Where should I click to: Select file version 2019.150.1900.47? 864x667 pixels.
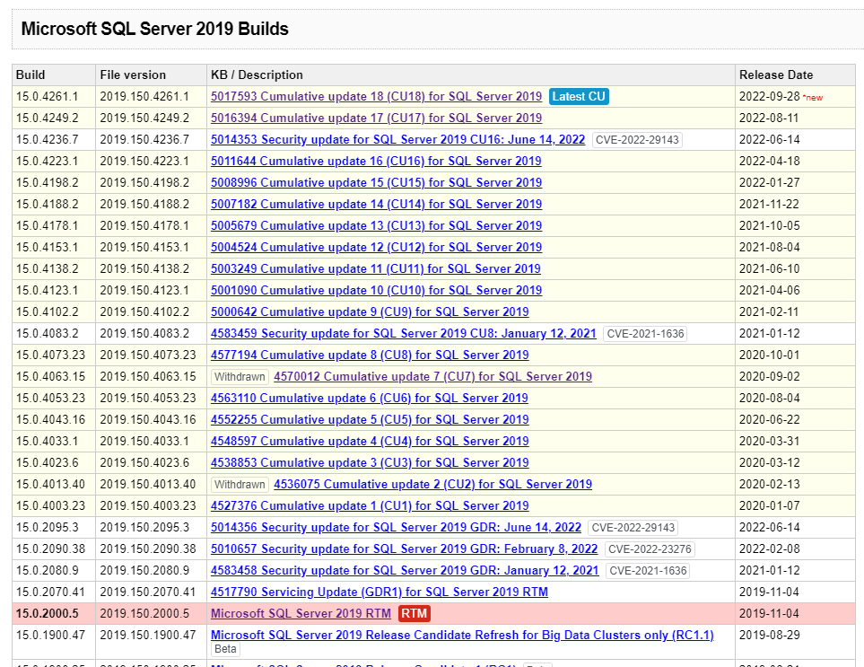[148, 635]
